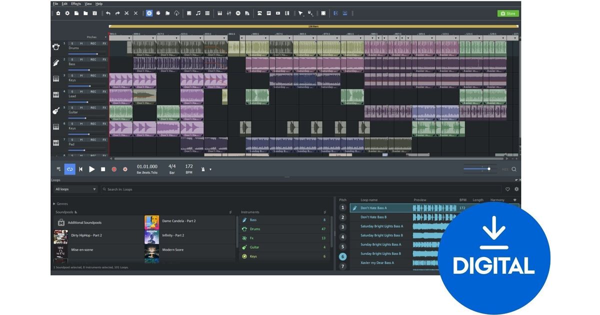Screen dimensions: 600x315
Task: Click the Home icon in the top toolbar
Action: pos(58,13)
